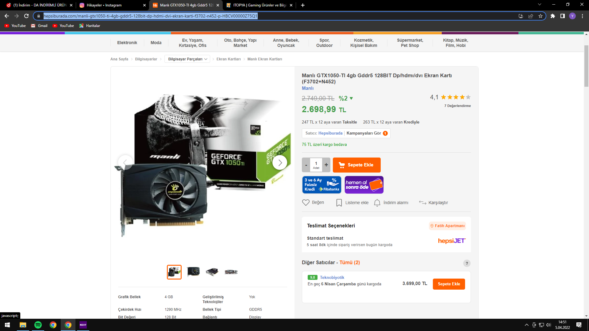This screenshot has height=331, width=589.
Task: Open the Chrome three-dot menu
Action: 582,16
